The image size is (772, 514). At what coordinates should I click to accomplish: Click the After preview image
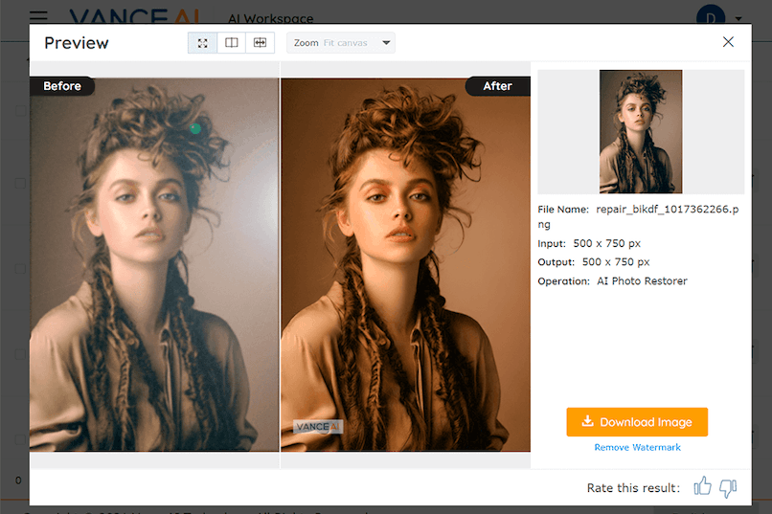point(405,268)
